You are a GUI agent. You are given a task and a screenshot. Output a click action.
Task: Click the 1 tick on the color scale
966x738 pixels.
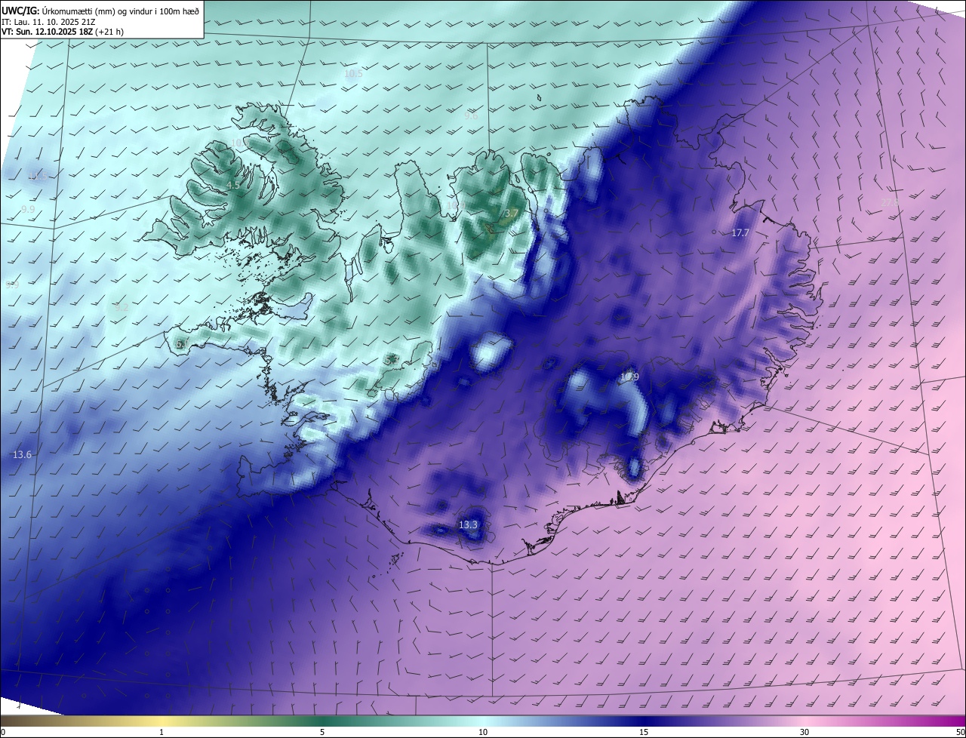point(162,732)
